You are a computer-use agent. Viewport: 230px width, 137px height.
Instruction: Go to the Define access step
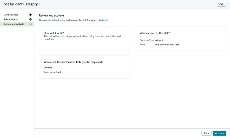pyautogui.click(x=11, y=15)
